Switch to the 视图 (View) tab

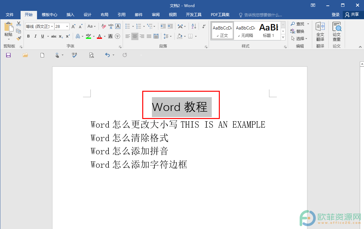[173, 15]
